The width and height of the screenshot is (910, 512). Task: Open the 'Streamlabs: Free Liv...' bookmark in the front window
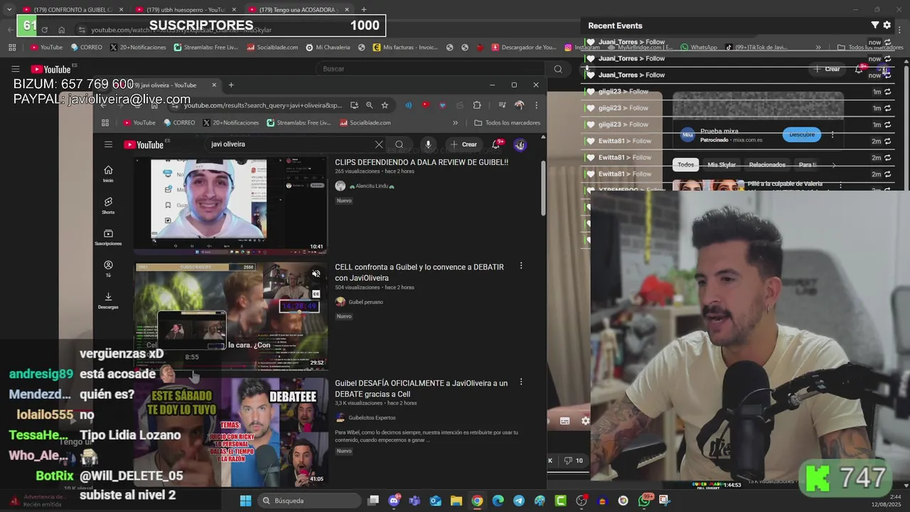pos(299,122)
